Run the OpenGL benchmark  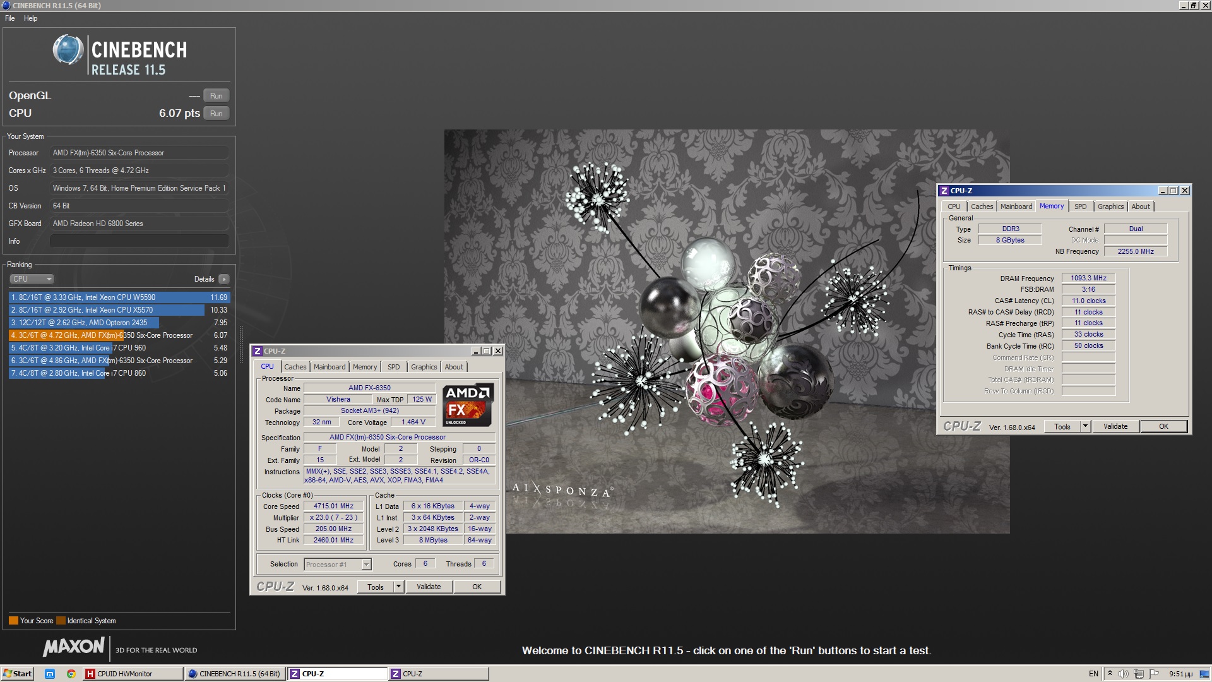click(216, 96)
